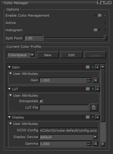Collapse panel with the triangle titlebar icon
Screen dimensions: 113x154
(102, 3)
